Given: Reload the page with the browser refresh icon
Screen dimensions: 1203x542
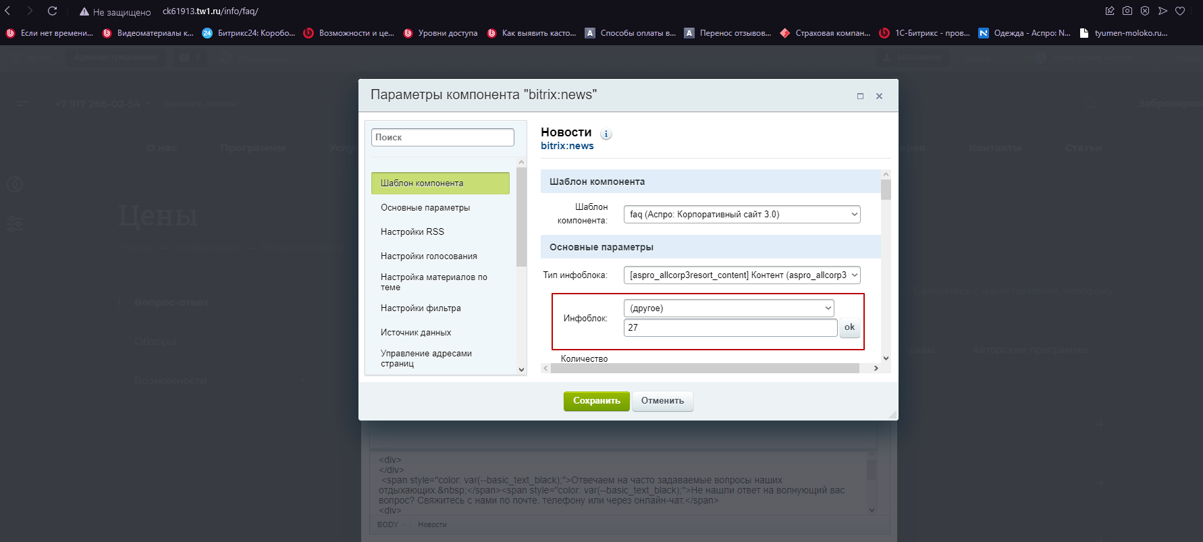Looking at the screenshot, I should tap(52, 11).
